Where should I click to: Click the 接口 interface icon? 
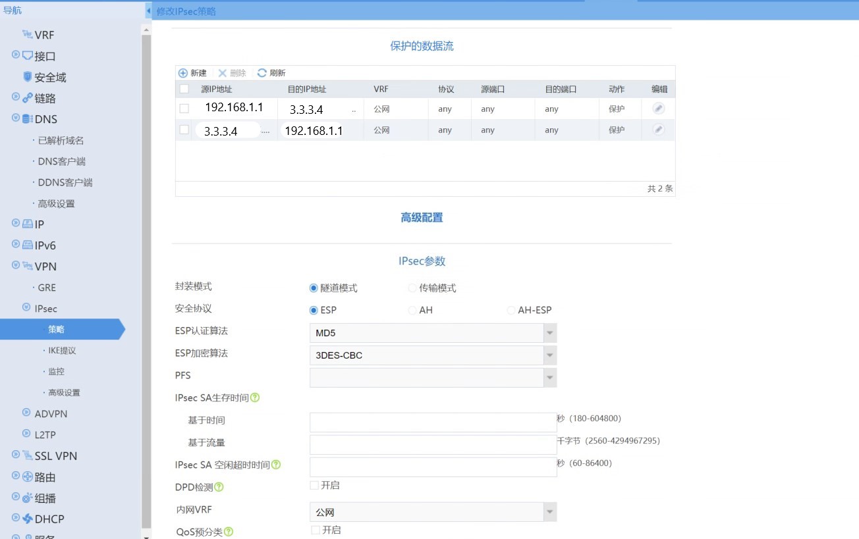tap(28, 55)
